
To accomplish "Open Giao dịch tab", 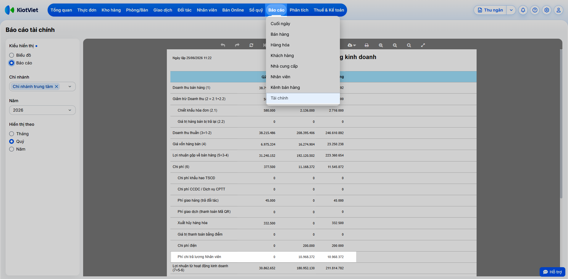I will [x=163, y=10].
